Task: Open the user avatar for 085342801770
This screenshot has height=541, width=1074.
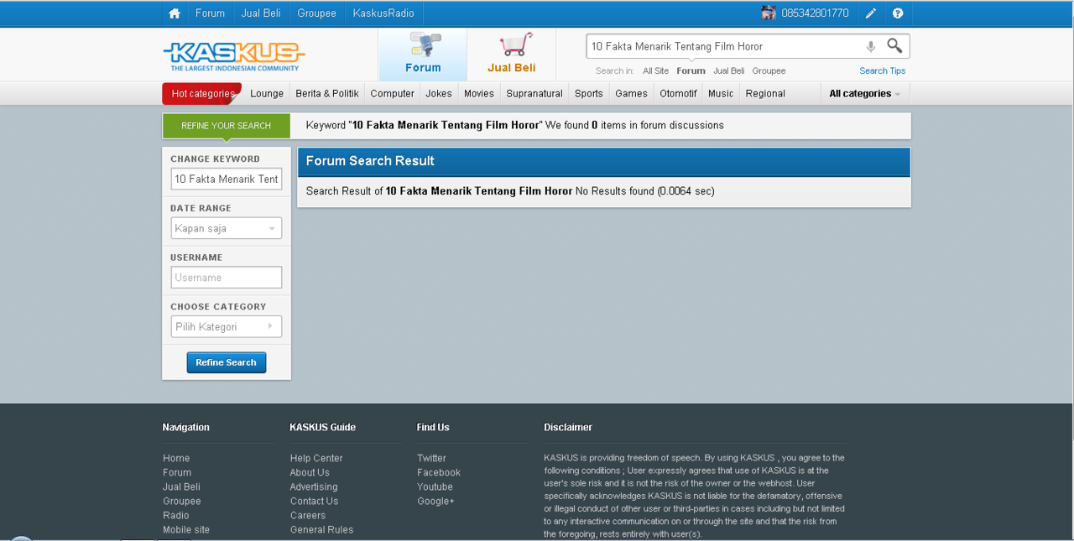Action: pos(769,13)
